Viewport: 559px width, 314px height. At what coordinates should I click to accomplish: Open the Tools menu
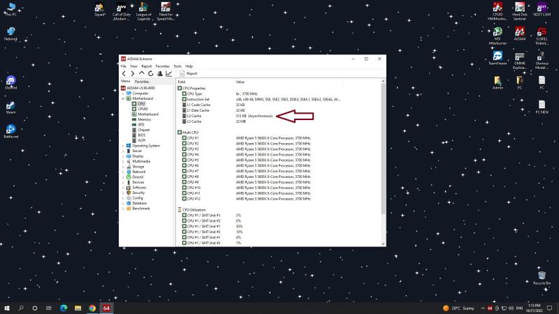[x=177, y=66]
